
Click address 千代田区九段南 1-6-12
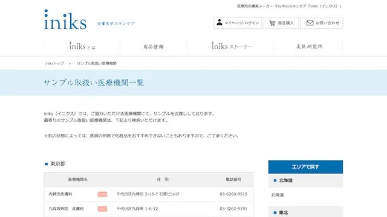coord(137,209)
